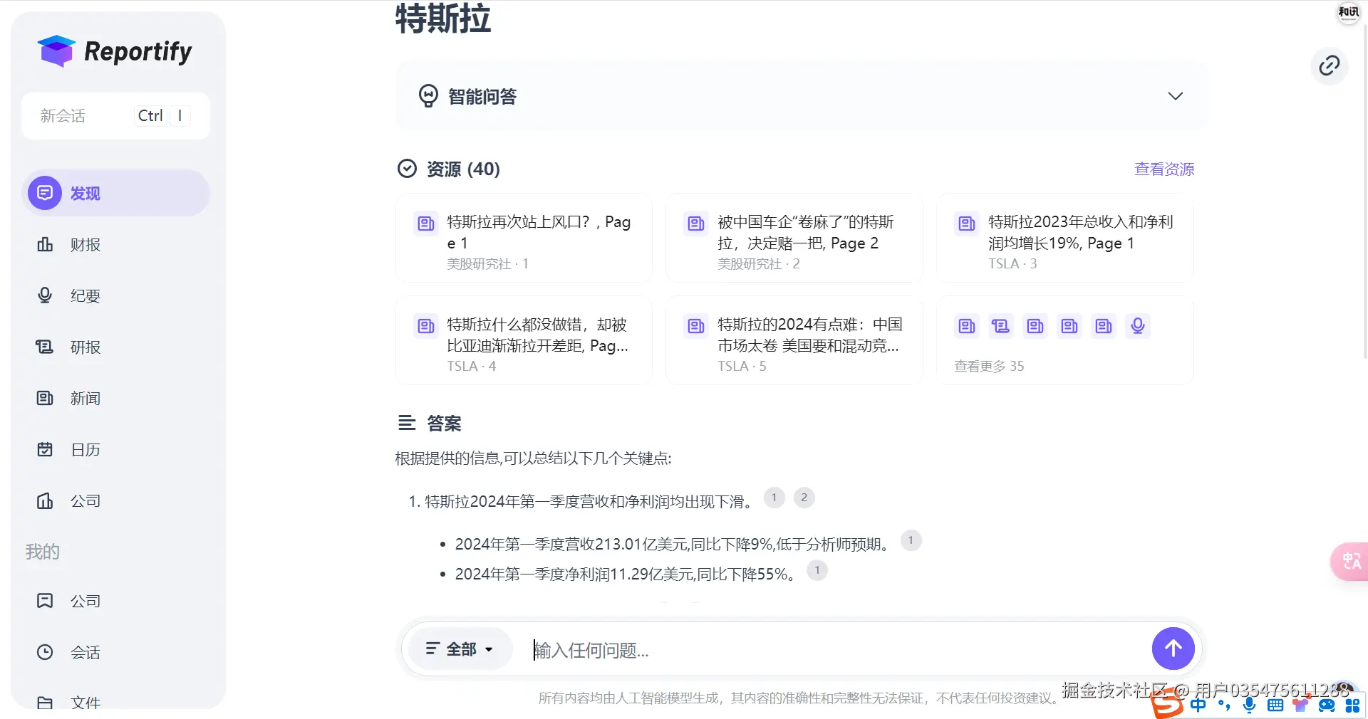Start voice input from the Sogou toolbar microphone
The width and height of the screenshot is (1368, 719).
[x=1249, y=705]
